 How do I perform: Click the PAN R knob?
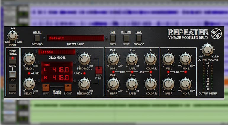[x=168, y=84]
